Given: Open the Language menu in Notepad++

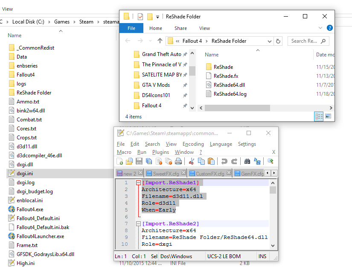Looking at the screenshot, I should click(x=221, y=144).
